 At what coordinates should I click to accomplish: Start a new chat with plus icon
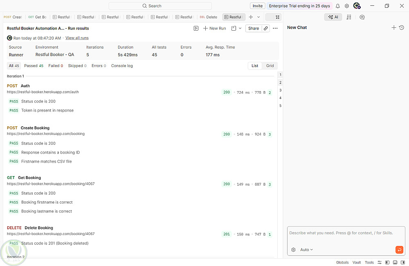pos(393,27)
